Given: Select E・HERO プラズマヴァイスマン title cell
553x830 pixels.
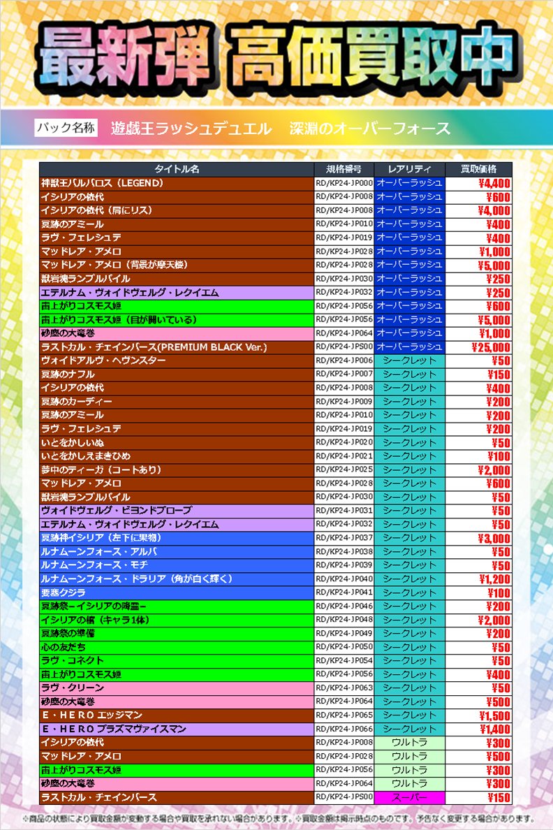Looking at the screenshot, I should [x=177, y=729].
